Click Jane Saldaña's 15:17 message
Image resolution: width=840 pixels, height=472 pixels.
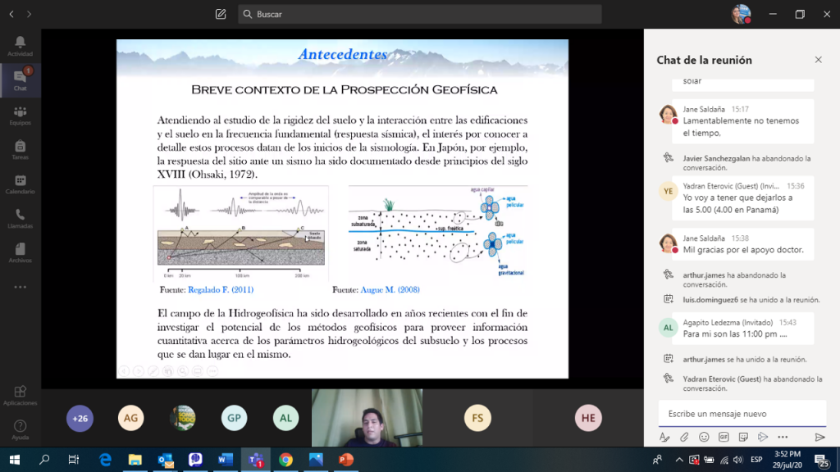pyautogui.click(x=742, y=121)
